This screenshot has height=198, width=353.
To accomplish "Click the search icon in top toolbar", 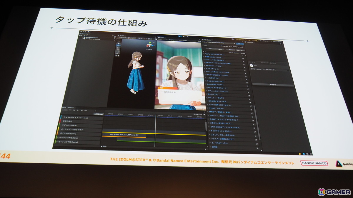I will (x=261, y=41).
